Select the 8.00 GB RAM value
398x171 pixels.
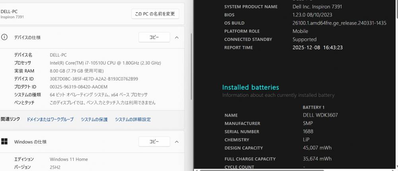(x=77, y=71)
